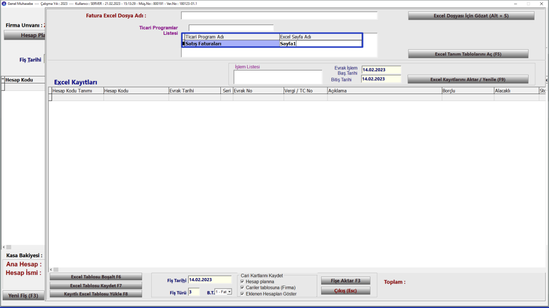Uncheck Cariler tablosuna (Firma) option
The width and height of the screenshot is (549, 308).
[x=242, y=288]
